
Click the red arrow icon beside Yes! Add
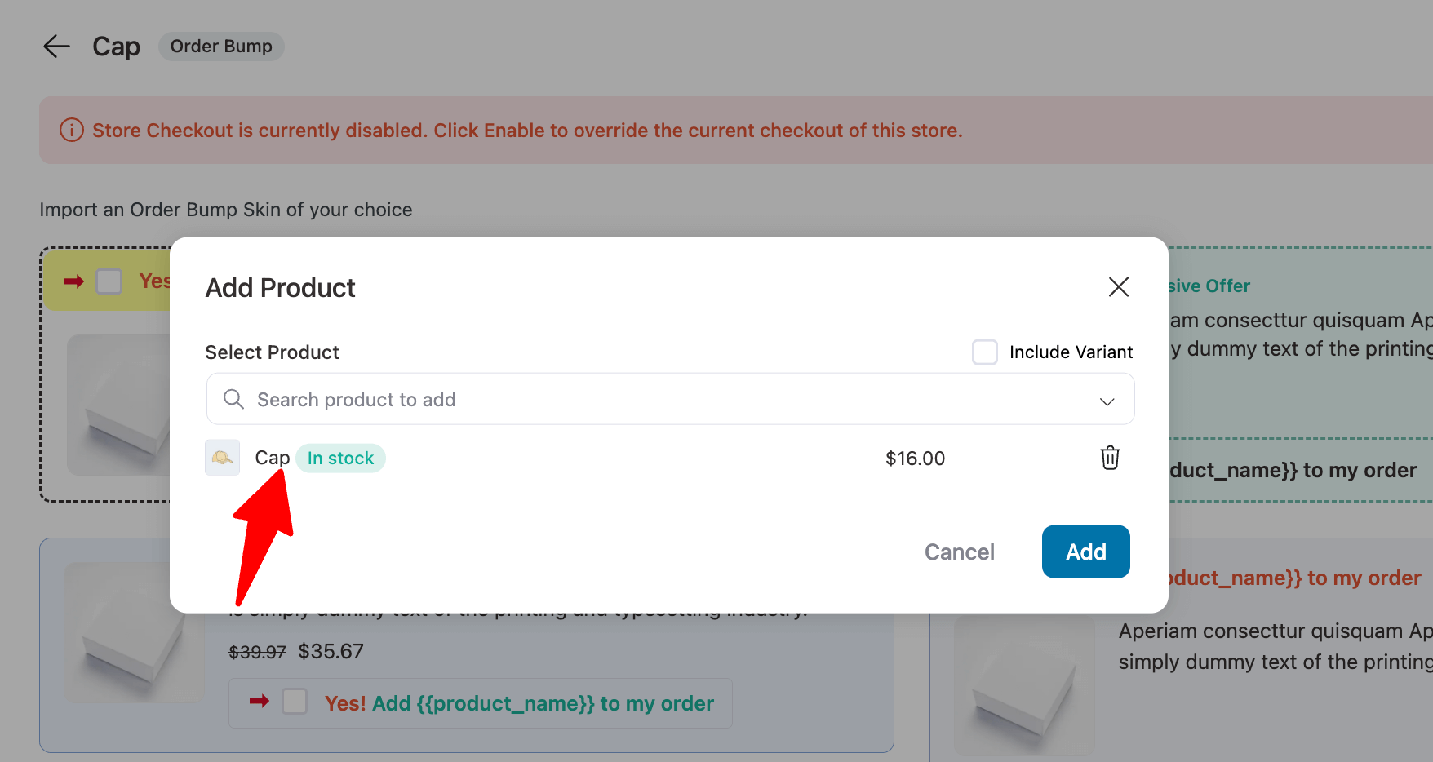tap(260, 701)
